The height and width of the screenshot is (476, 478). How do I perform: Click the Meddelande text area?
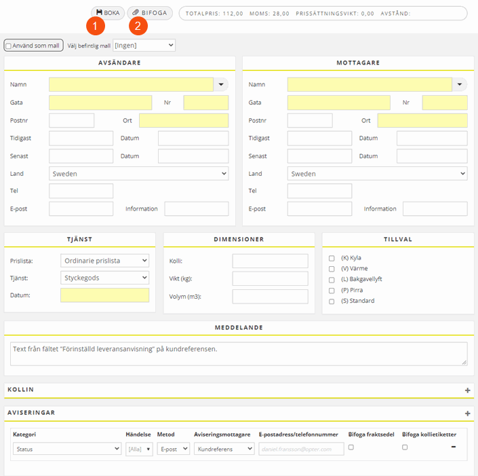[x=238, y=353]
